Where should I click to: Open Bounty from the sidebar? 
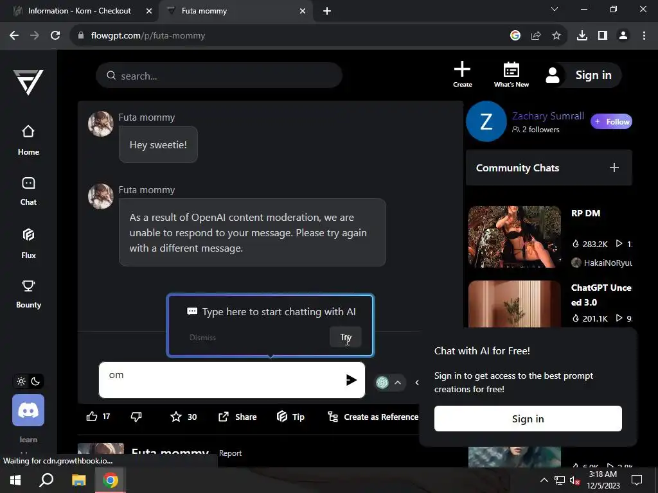(28, 294)
